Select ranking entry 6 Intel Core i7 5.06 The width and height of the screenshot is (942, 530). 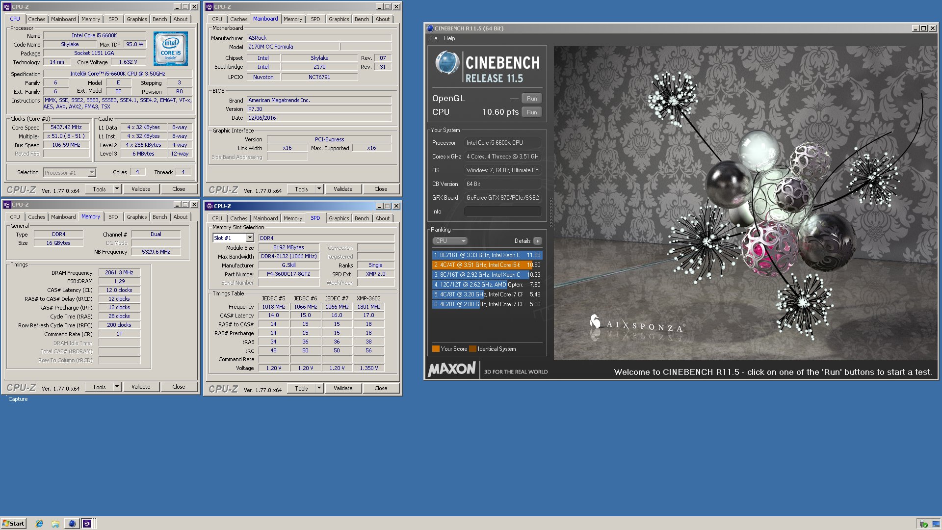pyautogui.click(x=487, y=304)
